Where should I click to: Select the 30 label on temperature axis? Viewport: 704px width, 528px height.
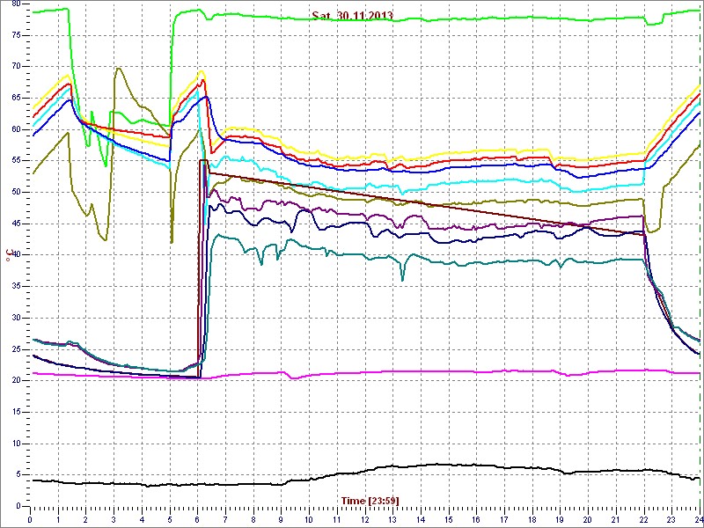pyautogui.click(x=15, y=318)
